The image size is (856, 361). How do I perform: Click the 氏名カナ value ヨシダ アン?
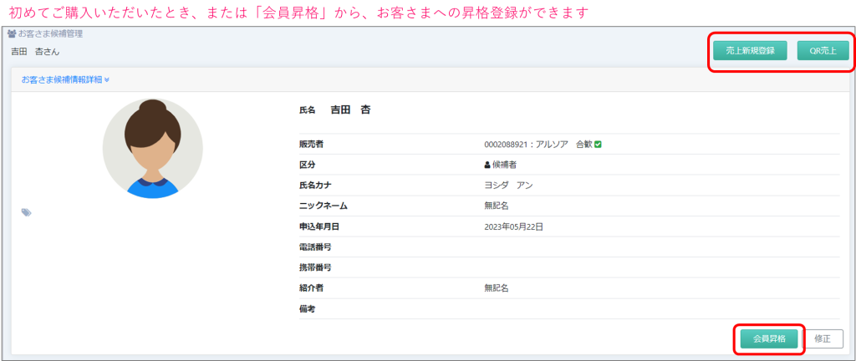508,185
